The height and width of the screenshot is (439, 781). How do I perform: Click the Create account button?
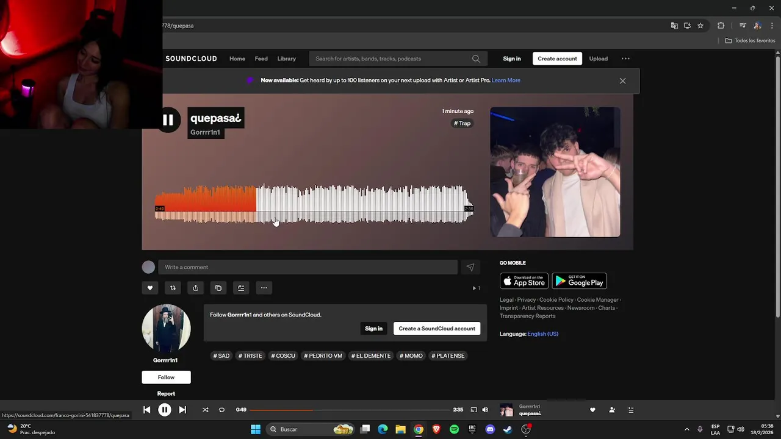[x=557, y=59]
